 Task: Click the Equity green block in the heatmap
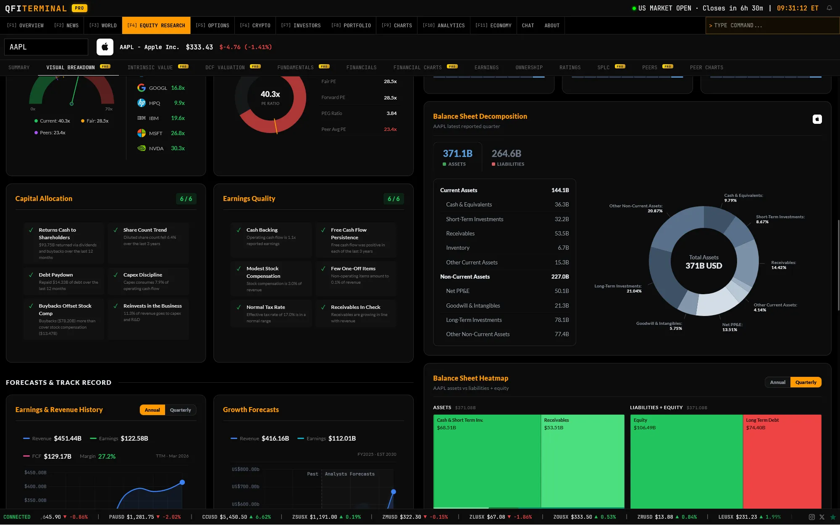coord(686,462)
